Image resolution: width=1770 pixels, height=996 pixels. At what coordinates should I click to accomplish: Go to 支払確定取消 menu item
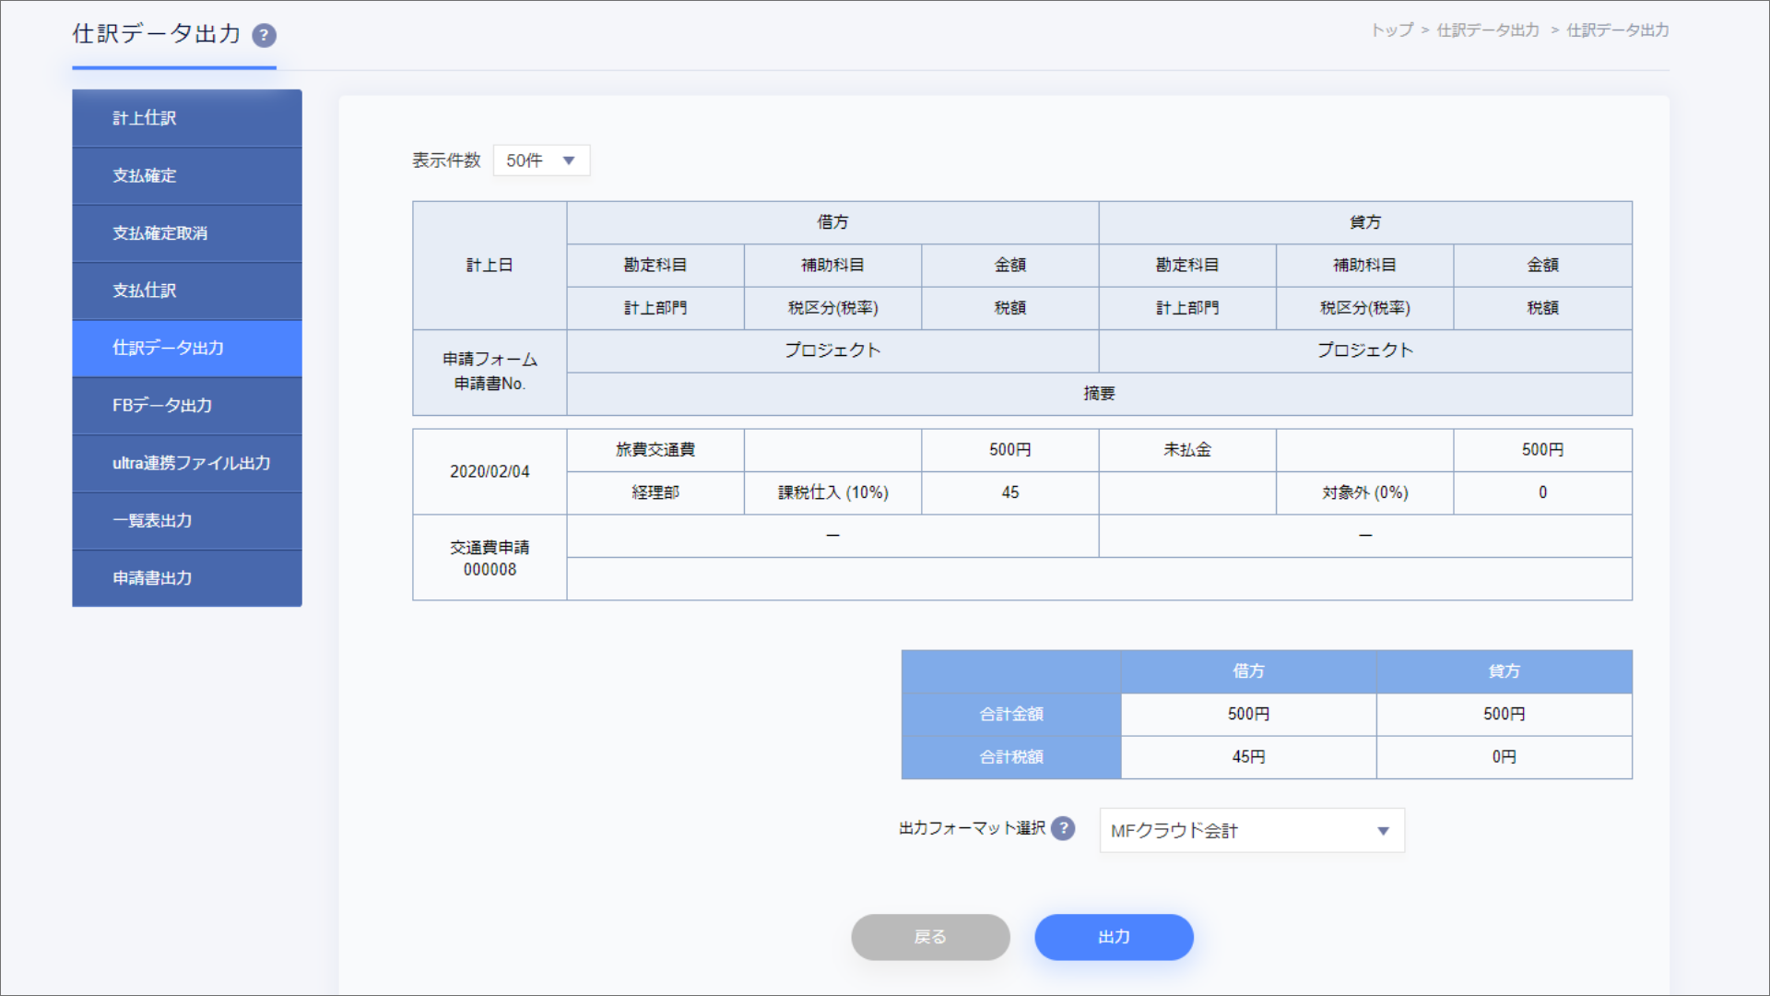(187, 233)
